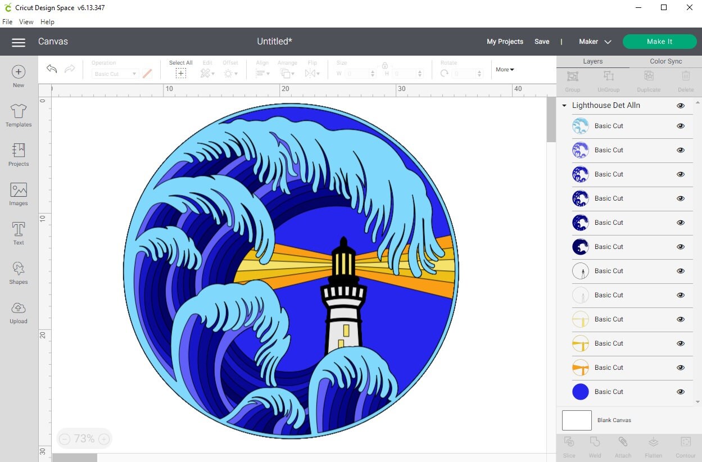
Task: Open the Shapes panel
Action: click(18, 273)
